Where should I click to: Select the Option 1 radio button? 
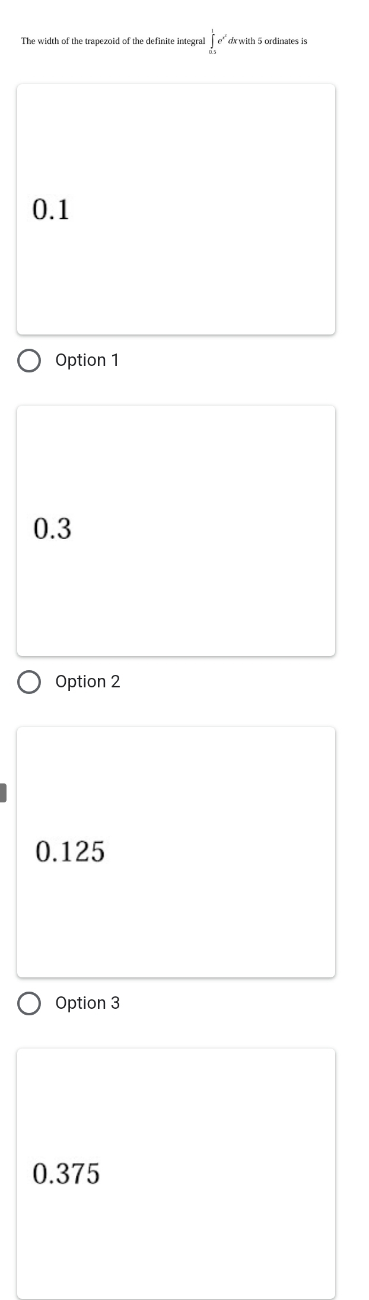coord(29,361)
